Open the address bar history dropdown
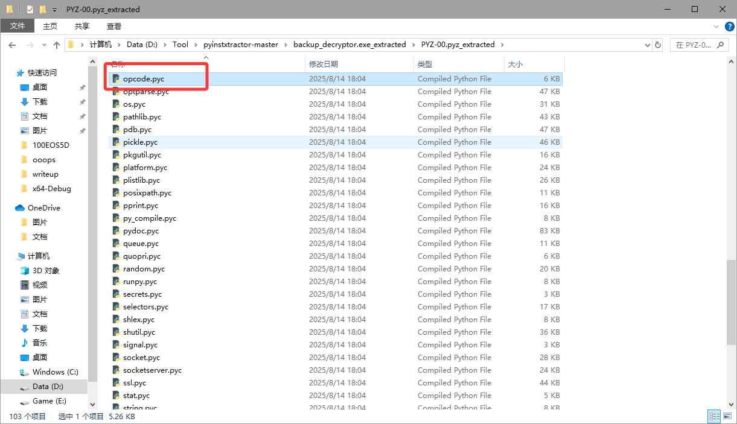 pos(648,45)
